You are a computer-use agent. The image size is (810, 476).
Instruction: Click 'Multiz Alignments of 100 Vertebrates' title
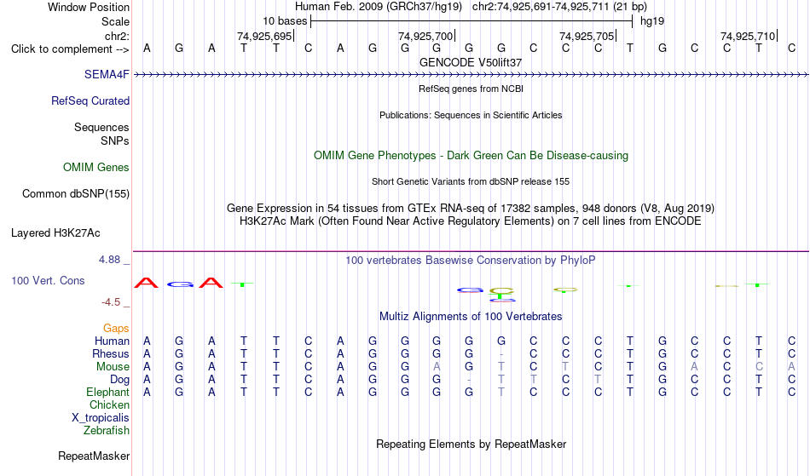pos(471,317)
